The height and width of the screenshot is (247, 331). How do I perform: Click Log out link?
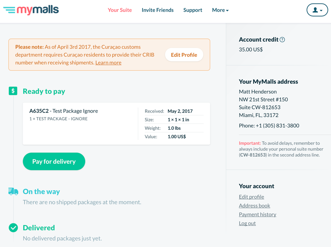coord(247,223)
